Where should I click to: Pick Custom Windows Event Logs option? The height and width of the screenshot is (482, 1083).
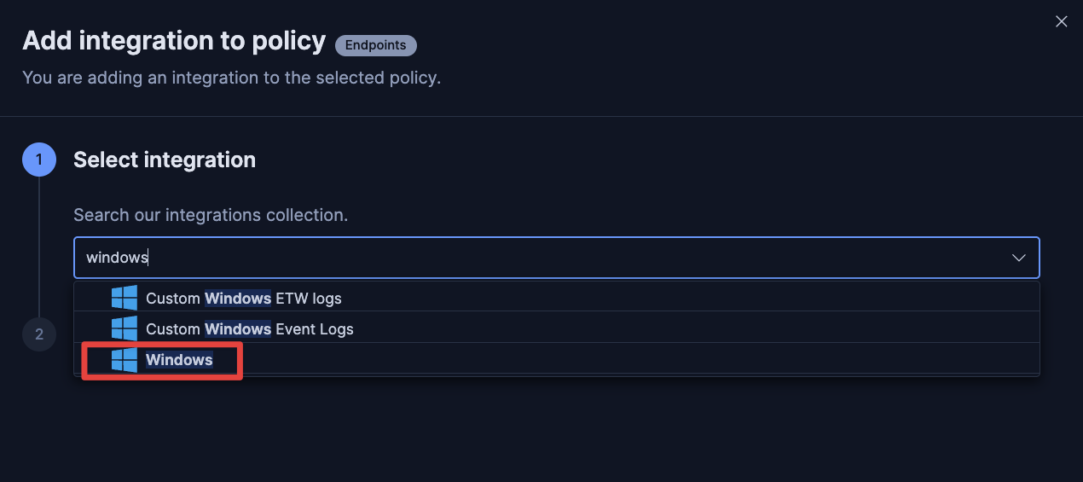tap(249, 328)
